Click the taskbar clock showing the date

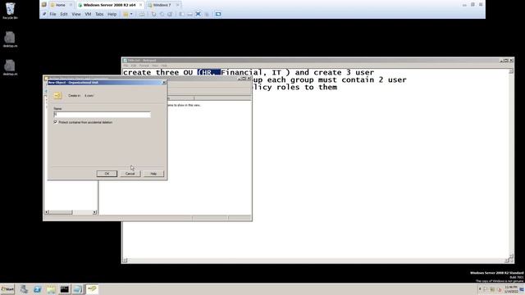[x=511, y=289]
